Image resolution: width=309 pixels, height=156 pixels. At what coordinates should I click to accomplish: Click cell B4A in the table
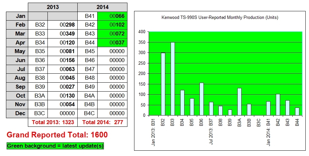point(88,96)
